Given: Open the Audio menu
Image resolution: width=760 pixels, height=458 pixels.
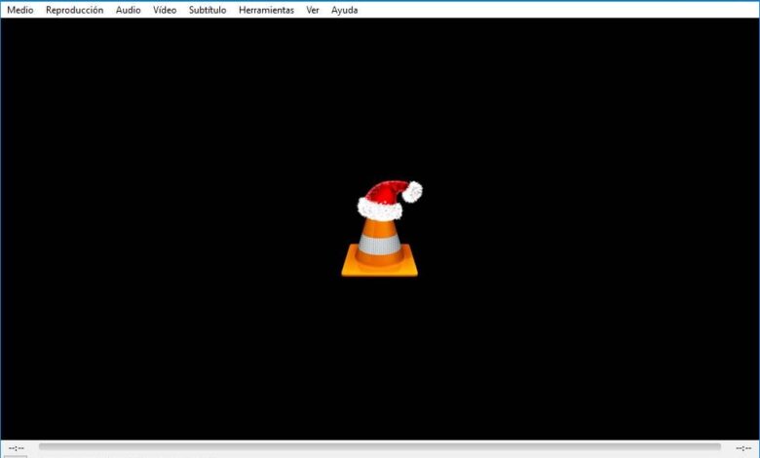Looking at the screenshot, I should pos(128,10).
